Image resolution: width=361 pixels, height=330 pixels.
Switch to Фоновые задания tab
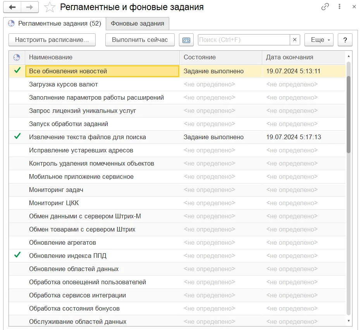[138, 24]
